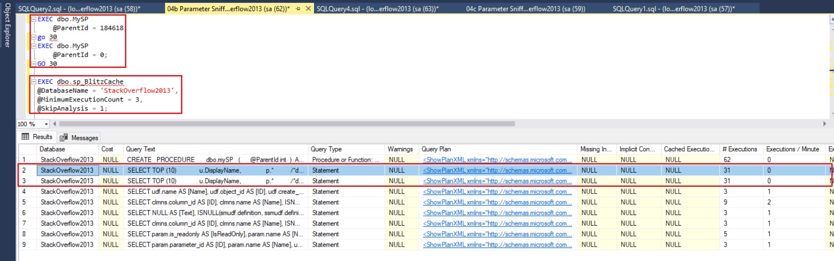834x261 pixels.
Task: Switch to the SQLQuery1.sql tab
Action: click(x=674, y=8)
